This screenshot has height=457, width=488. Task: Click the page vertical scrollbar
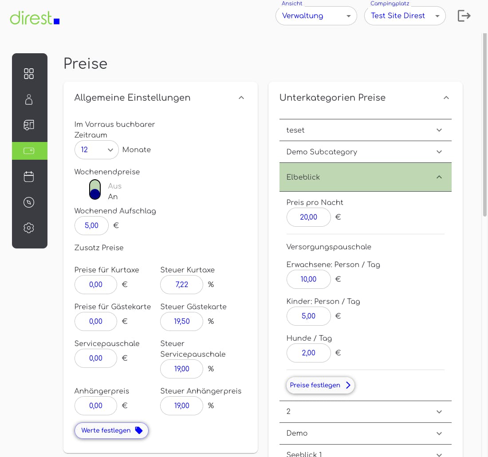(484, 124)
